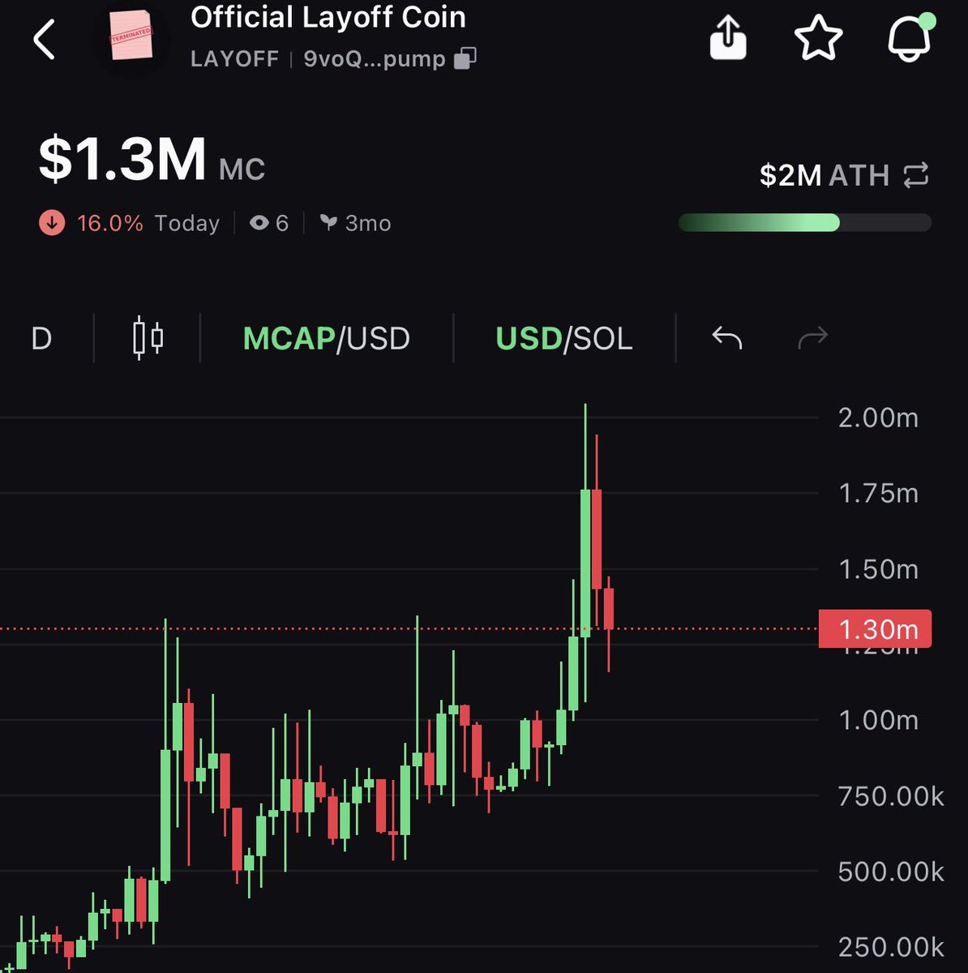Select the tallest green candle near 2.00m
The image size is (968, 973).
click(x=585, y=563)
